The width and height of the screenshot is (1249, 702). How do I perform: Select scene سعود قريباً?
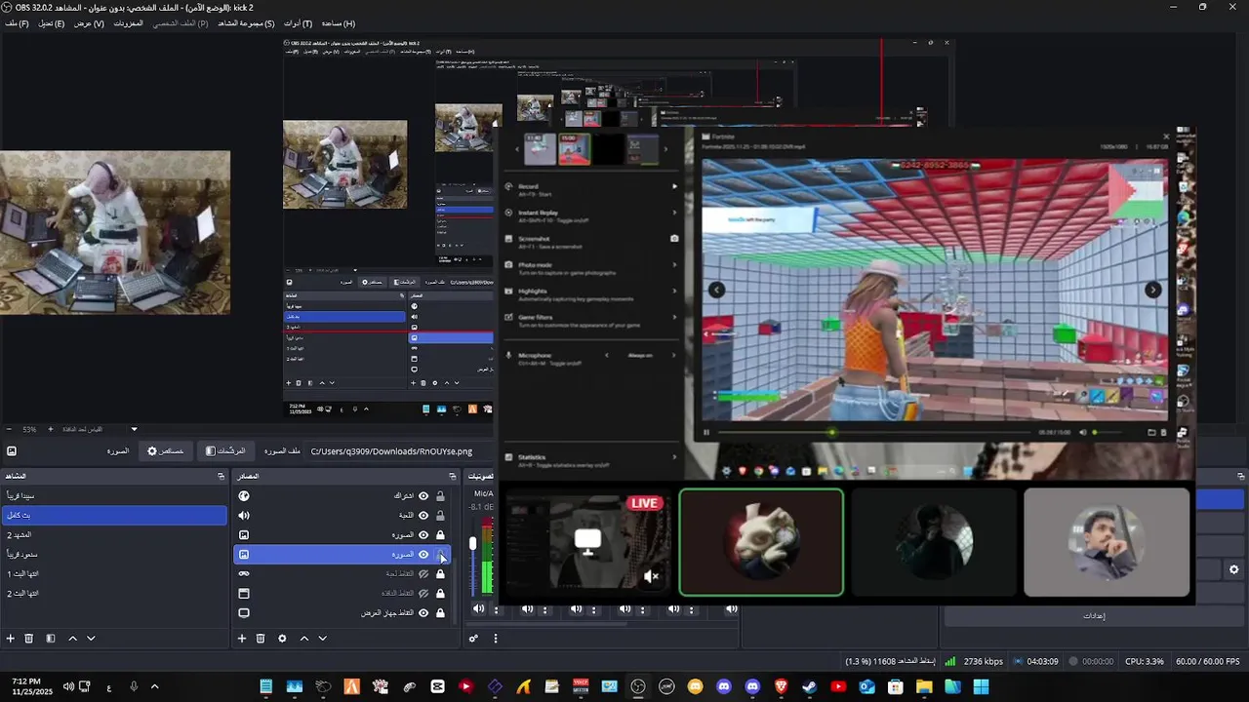(x=114, y=554)
